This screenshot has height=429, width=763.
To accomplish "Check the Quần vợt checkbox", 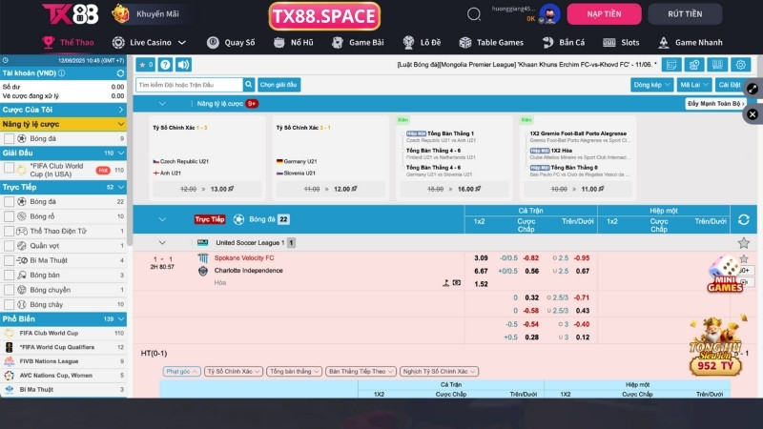I will coord(9,246).
